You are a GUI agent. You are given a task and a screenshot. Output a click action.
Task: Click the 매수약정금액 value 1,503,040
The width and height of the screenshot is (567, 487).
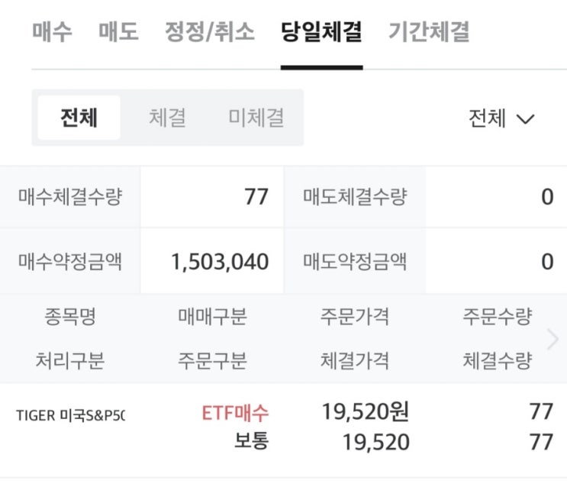(x=220, y=262)
